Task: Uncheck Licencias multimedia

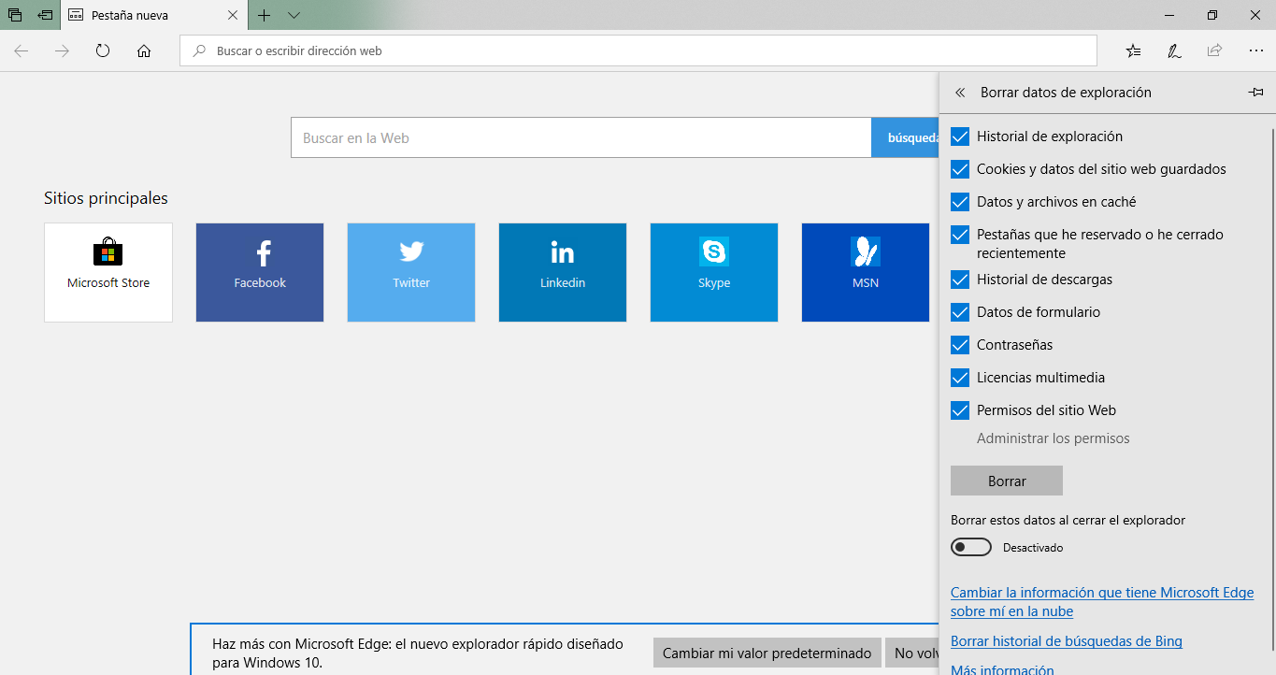Action: click(960, 378)
